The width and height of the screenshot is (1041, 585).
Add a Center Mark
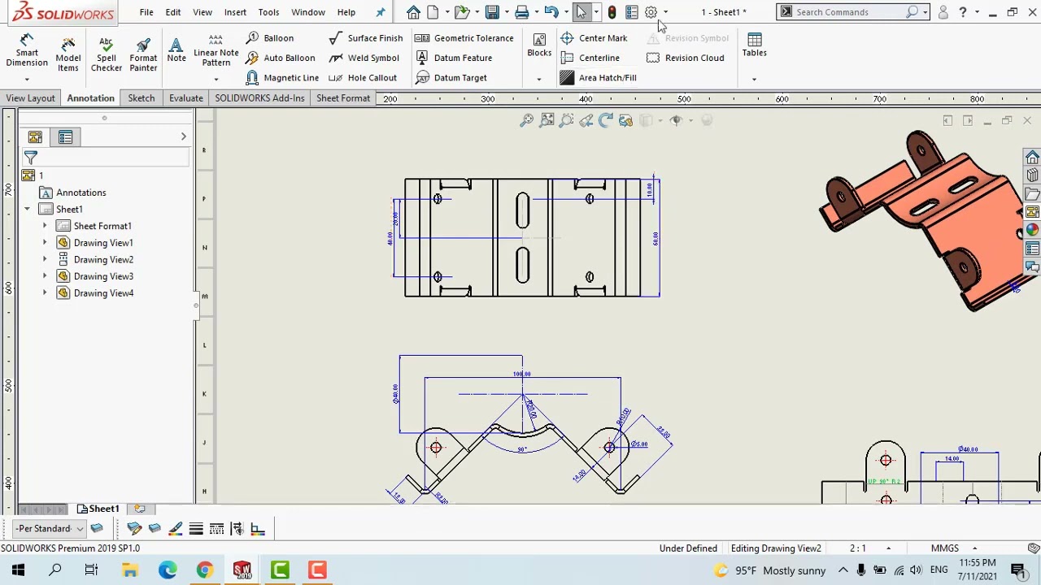tap(594, 38)
